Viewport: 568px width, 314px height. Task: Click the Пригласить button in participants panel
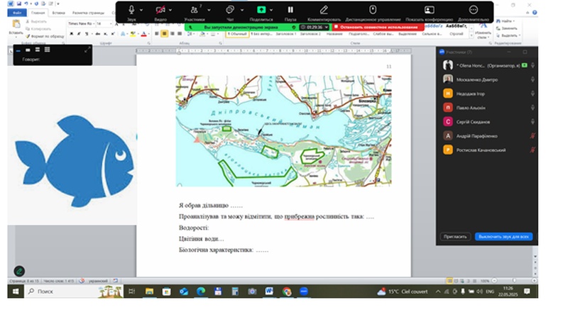454,237
